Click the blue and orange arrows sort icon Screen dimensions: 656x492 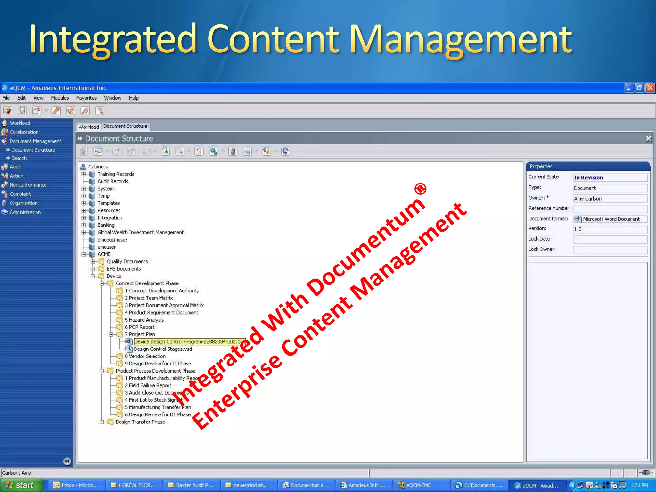[x=266, y=151]
